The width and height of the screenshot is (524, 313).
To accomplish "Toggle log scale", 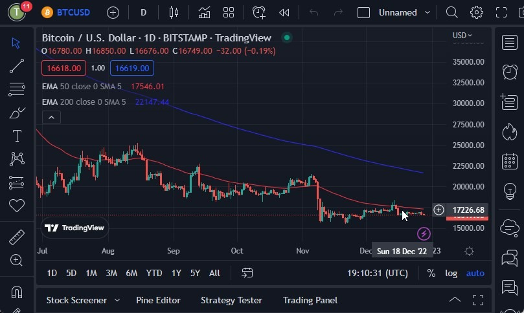I will tap(451, 274).
